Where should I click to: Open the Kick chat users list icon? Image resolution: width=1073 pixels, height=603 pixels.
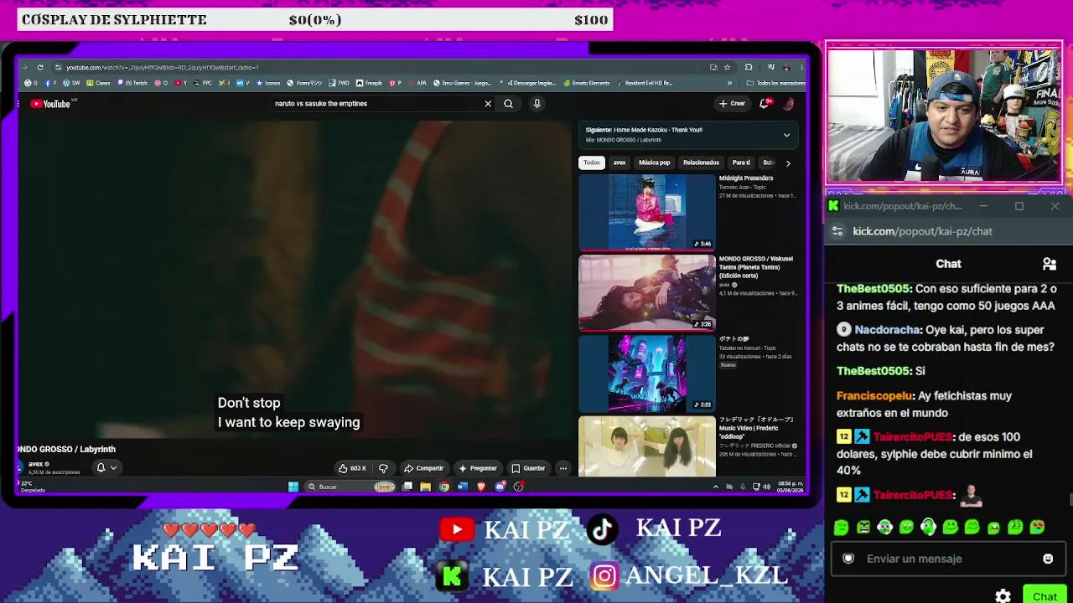(x=1049, y=264)
